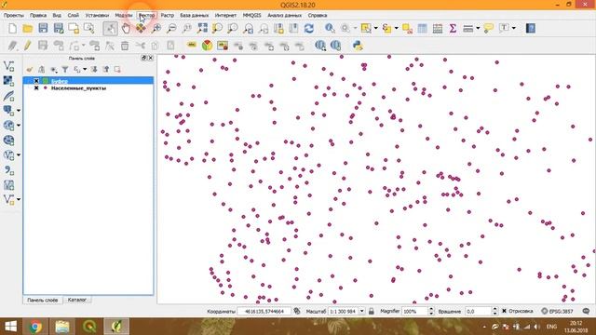Switch to the Панель слоёв tab
Image resolution: width=596 pixels, height=335 pixels.
click(x=43, y=300)
